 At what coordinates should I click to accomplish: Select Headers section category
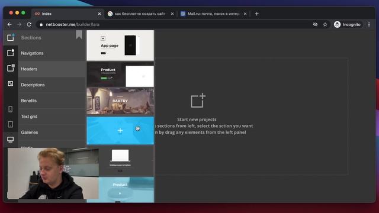pyautogui.click(x=52, y=69)
